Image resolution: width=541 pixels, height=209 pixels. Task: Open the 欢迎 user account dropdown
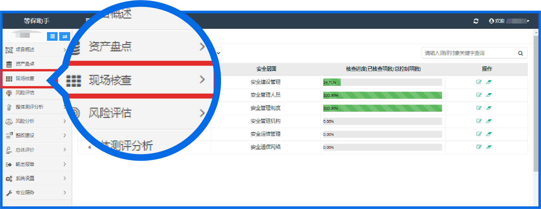pos(509,21)
